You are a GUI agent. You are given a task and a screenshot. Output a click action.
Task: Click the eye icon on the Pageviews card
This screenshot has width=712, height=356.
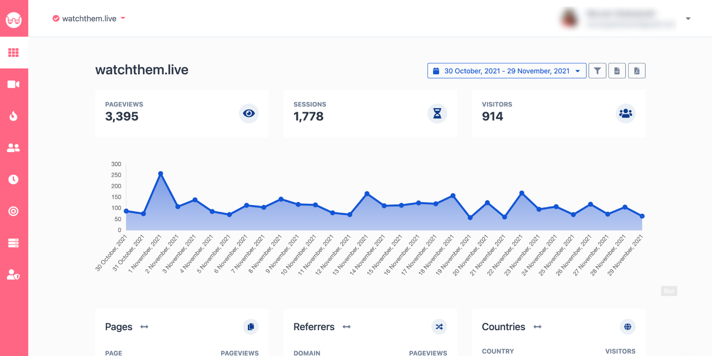tap(249, 113)
